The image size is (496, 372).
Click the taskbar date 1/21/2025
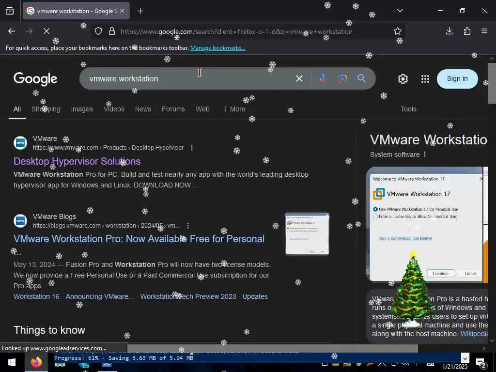click(x=454, y=367)
